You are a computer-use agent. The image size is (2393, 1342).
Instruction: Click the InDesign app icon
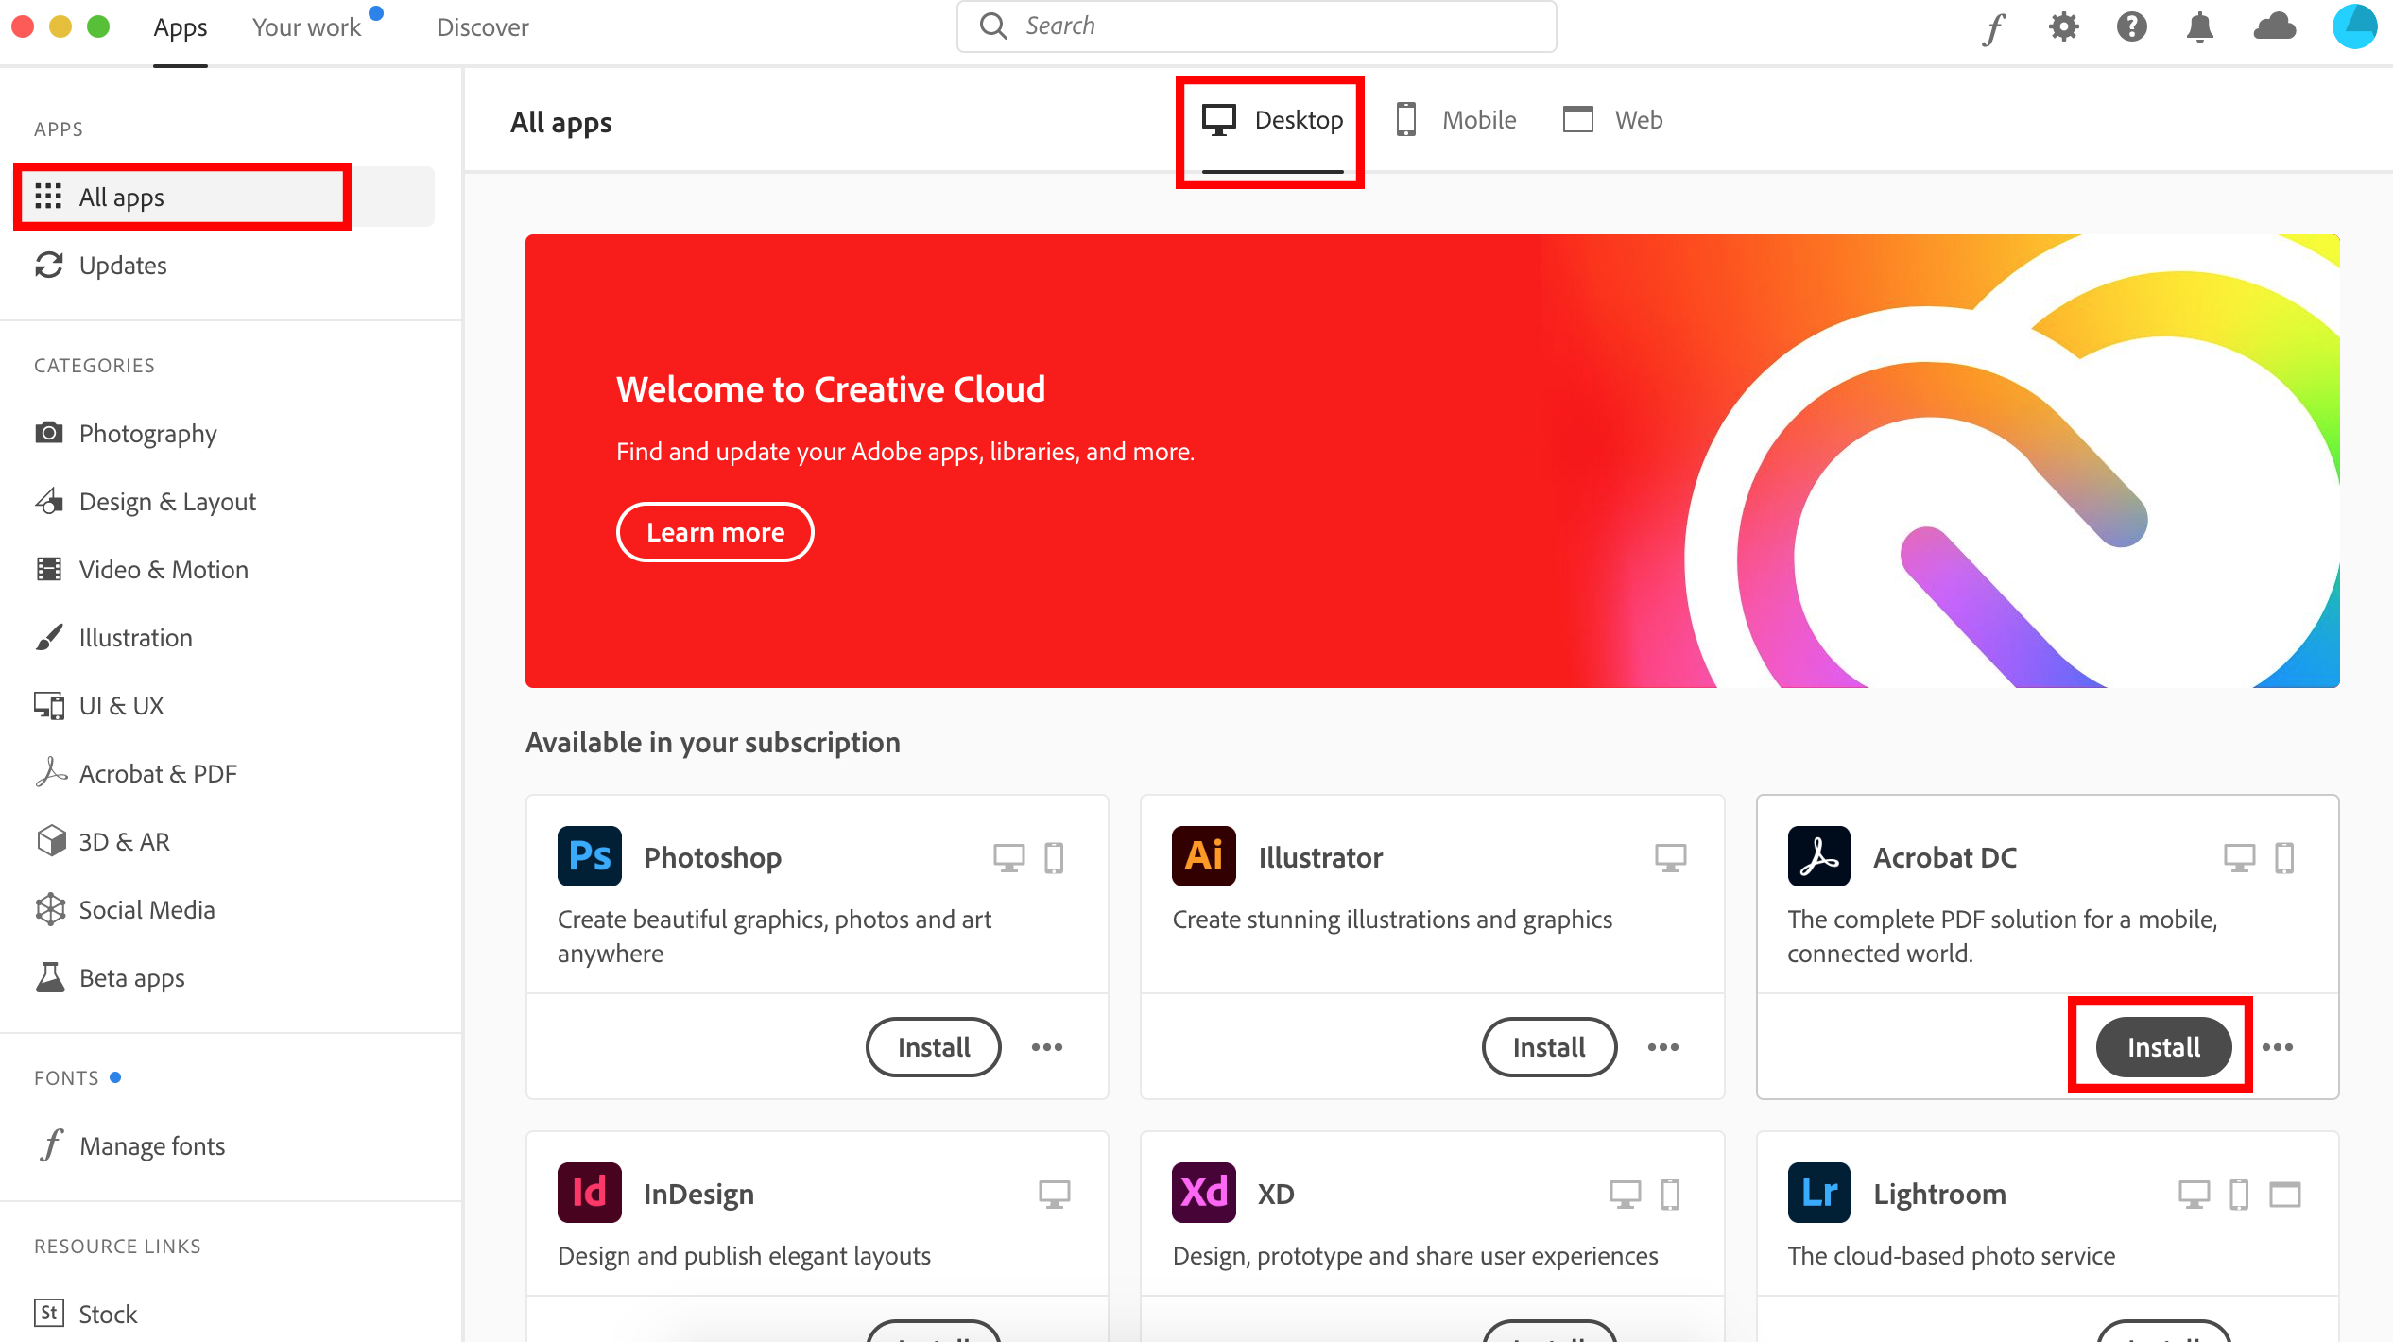click(x=587, y=1191)
